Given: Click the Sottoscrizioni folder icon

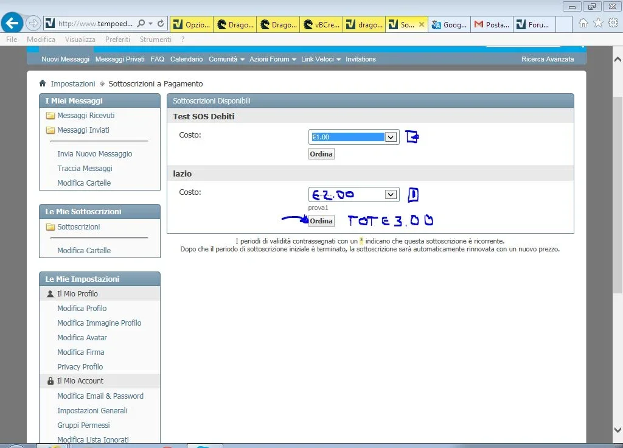Looking at the screenshot, I should click(50, 227).
